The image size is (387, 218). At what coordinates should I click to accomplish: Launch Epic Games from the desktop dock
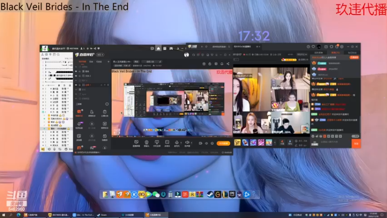pos(232,195)
